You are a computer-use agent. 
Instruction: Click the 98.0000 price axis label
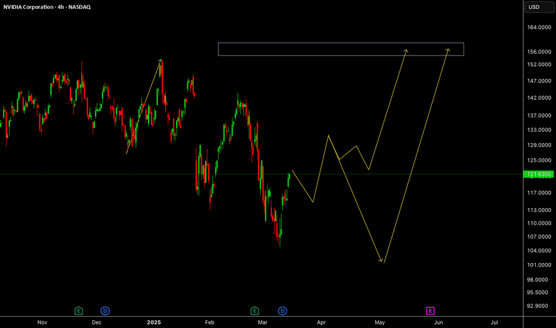point(538,280)
